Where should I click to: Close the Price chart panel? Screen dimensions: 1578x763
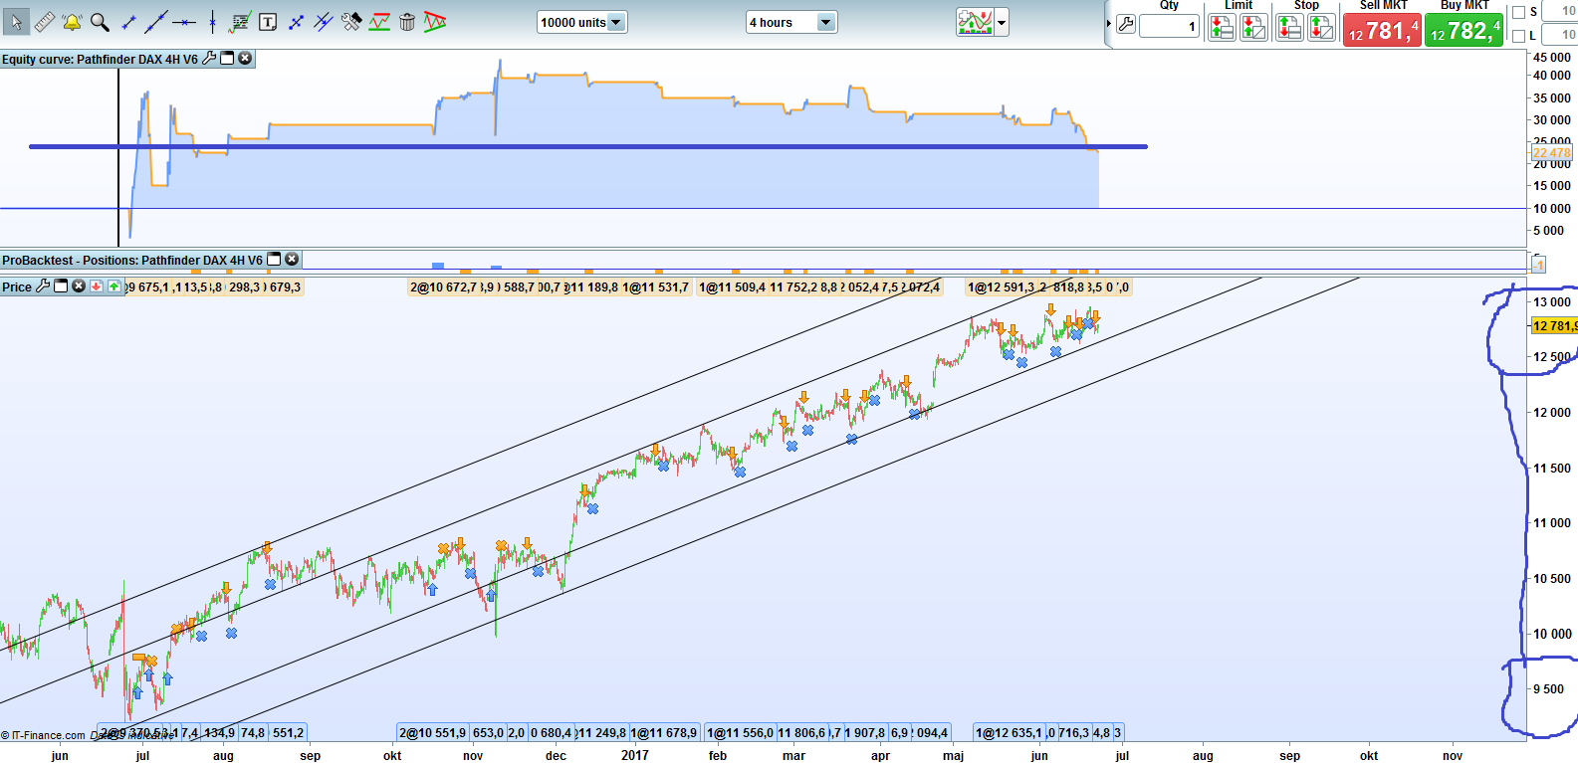coord(79,286)
